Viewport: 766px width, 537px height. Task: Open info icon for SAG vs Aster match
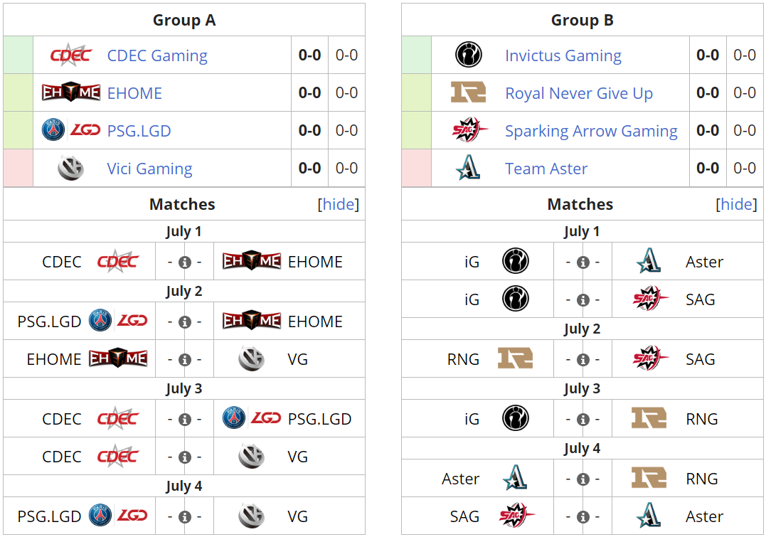coord(583,516)
